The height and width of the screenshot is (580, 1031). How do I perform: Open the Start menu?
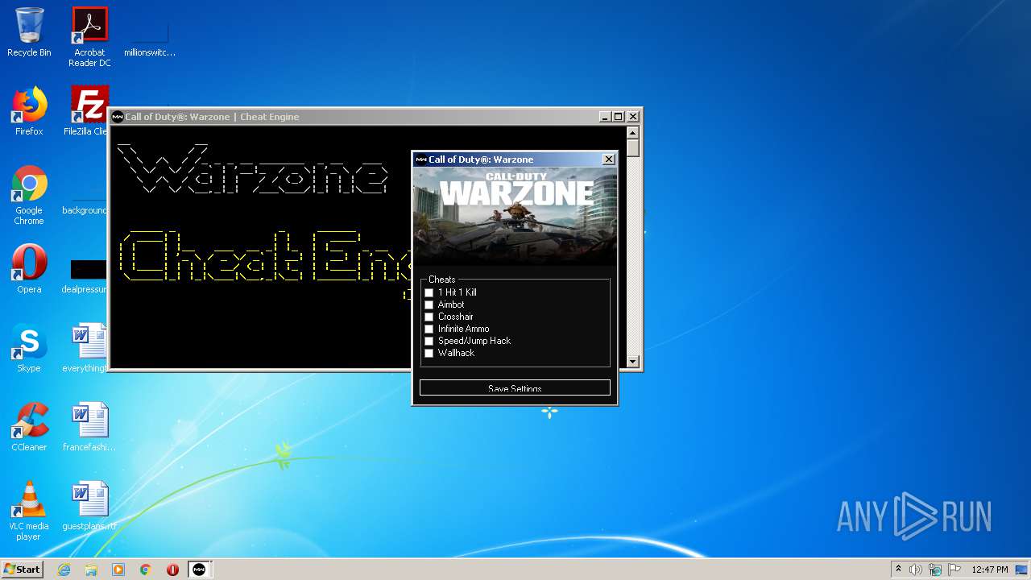(21, 570)
